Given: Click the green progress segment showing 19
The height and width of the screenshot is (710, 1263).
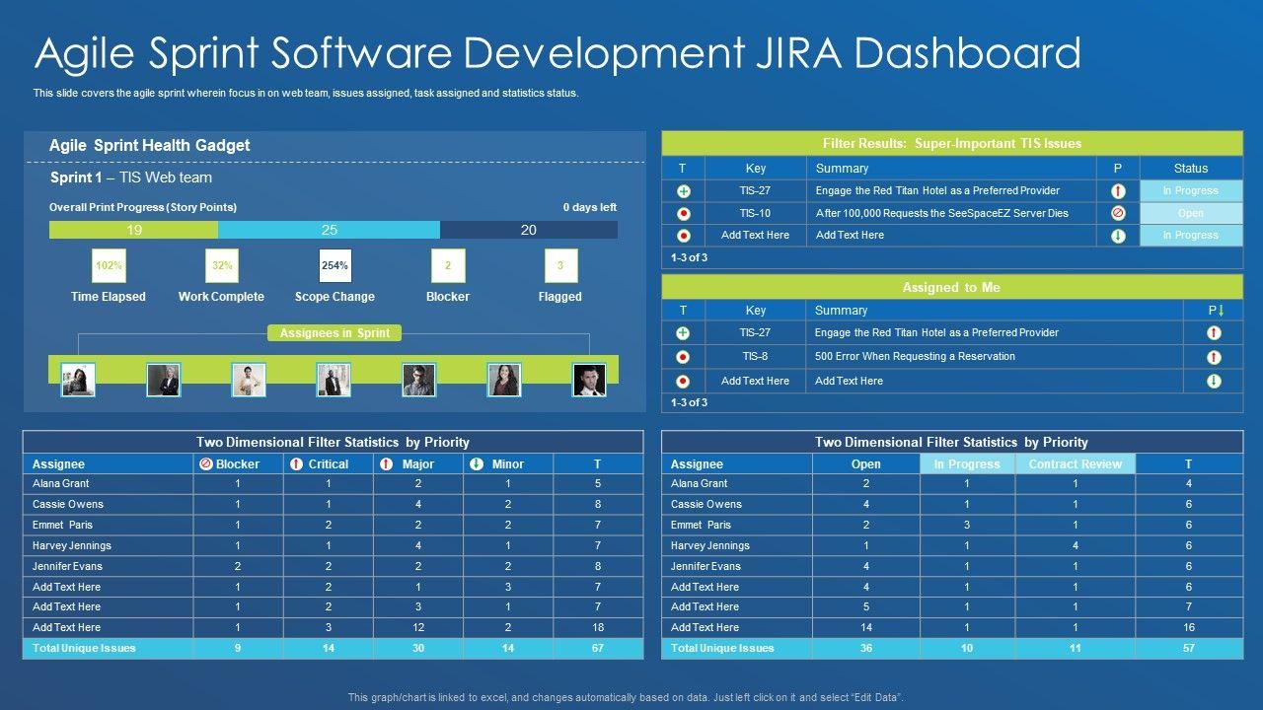Looking at the screenshot, I should pos(134,230).
